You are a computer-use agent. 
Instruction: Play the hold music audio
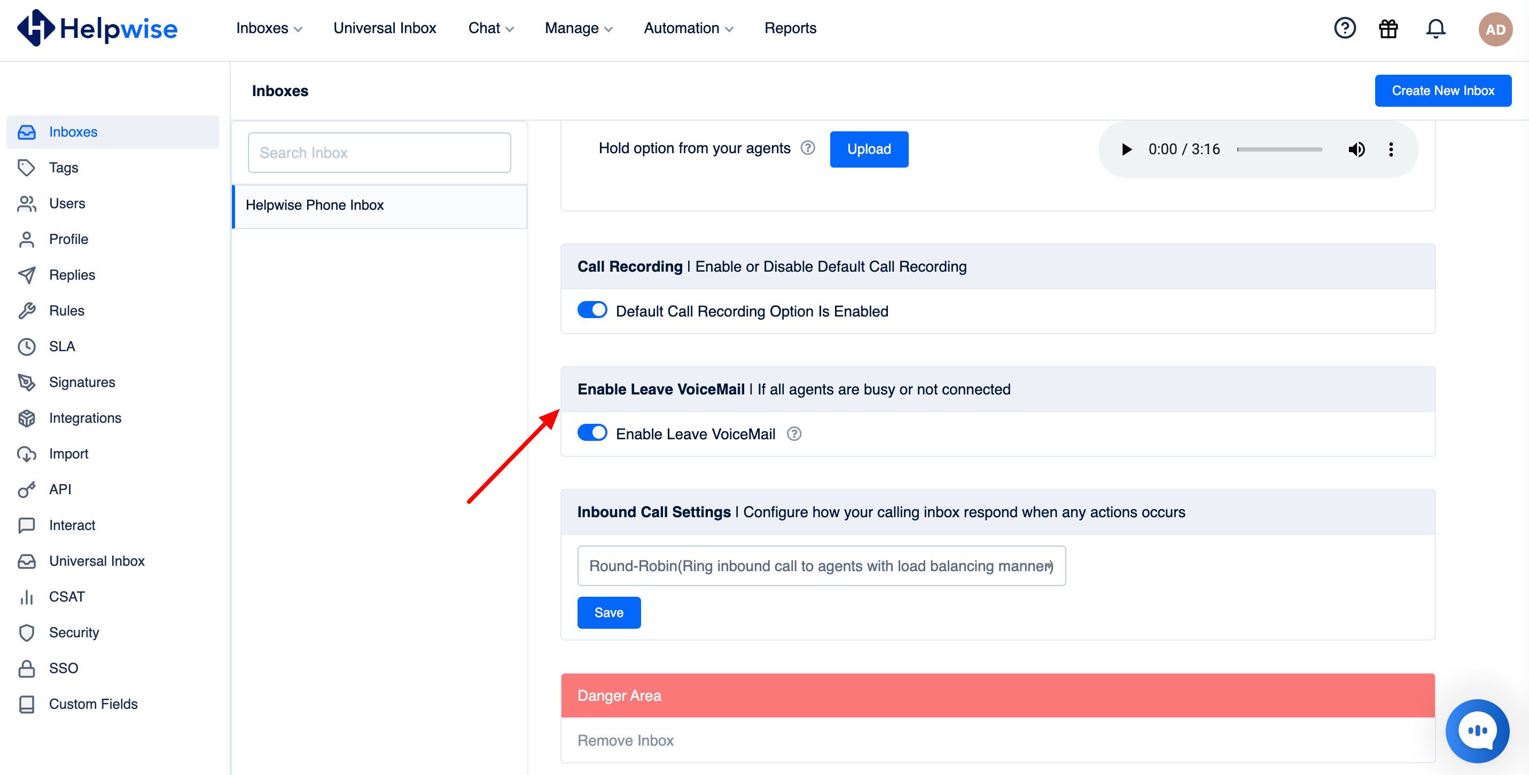click(1126, 149)
